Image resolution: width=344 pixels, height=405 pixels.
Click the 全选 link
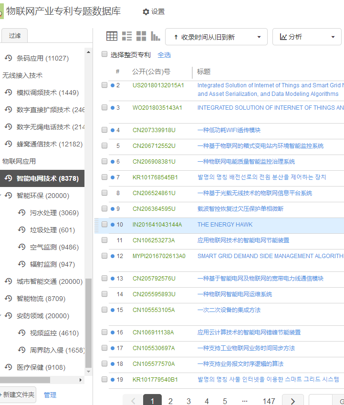(x=164, y=55)
